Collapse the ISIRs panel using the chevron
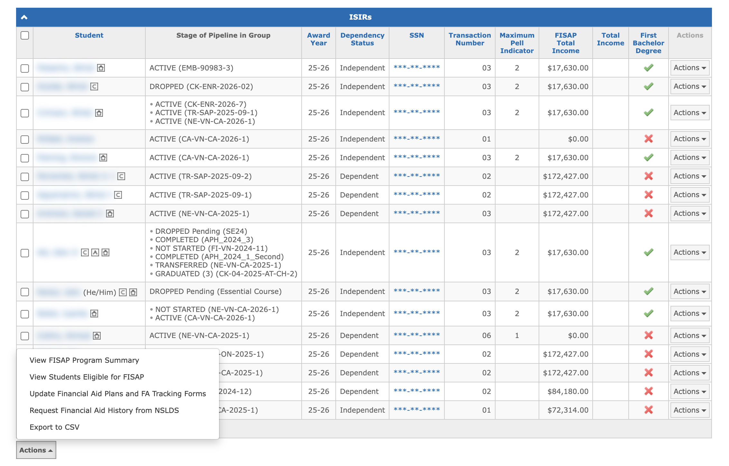 point(24,17)
